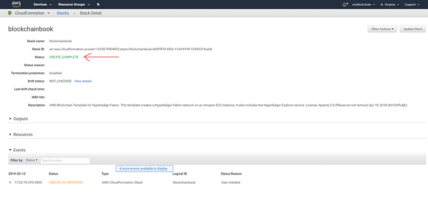Screen dimensions: 428x198
Task: Open the notifications bell icon
Action: [x=344, y=4]
